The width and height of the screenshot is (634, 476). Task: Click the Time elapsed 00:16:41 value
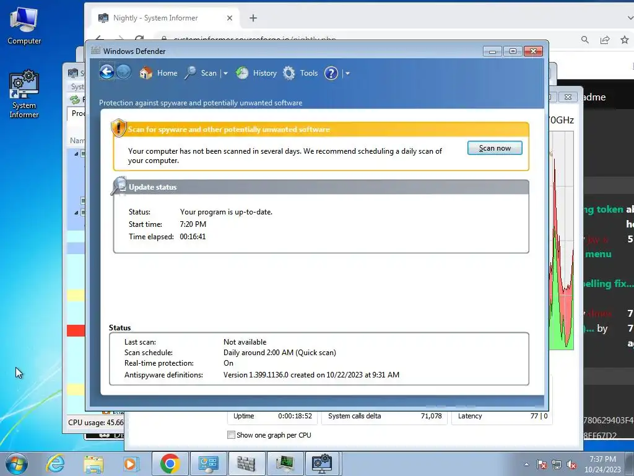click(193, 236)
